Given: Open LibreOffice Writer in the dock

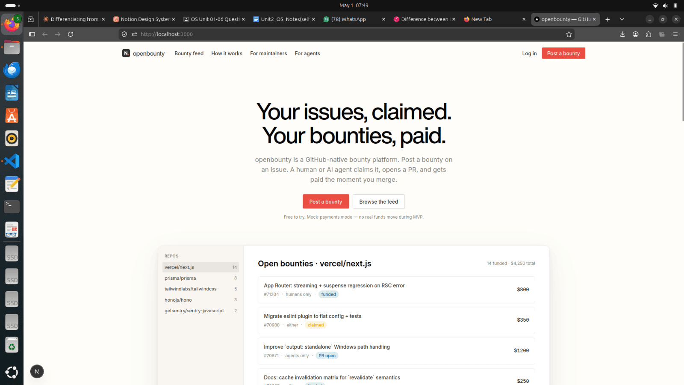Looking at the screenshot, I should click(x=12, y=93).
